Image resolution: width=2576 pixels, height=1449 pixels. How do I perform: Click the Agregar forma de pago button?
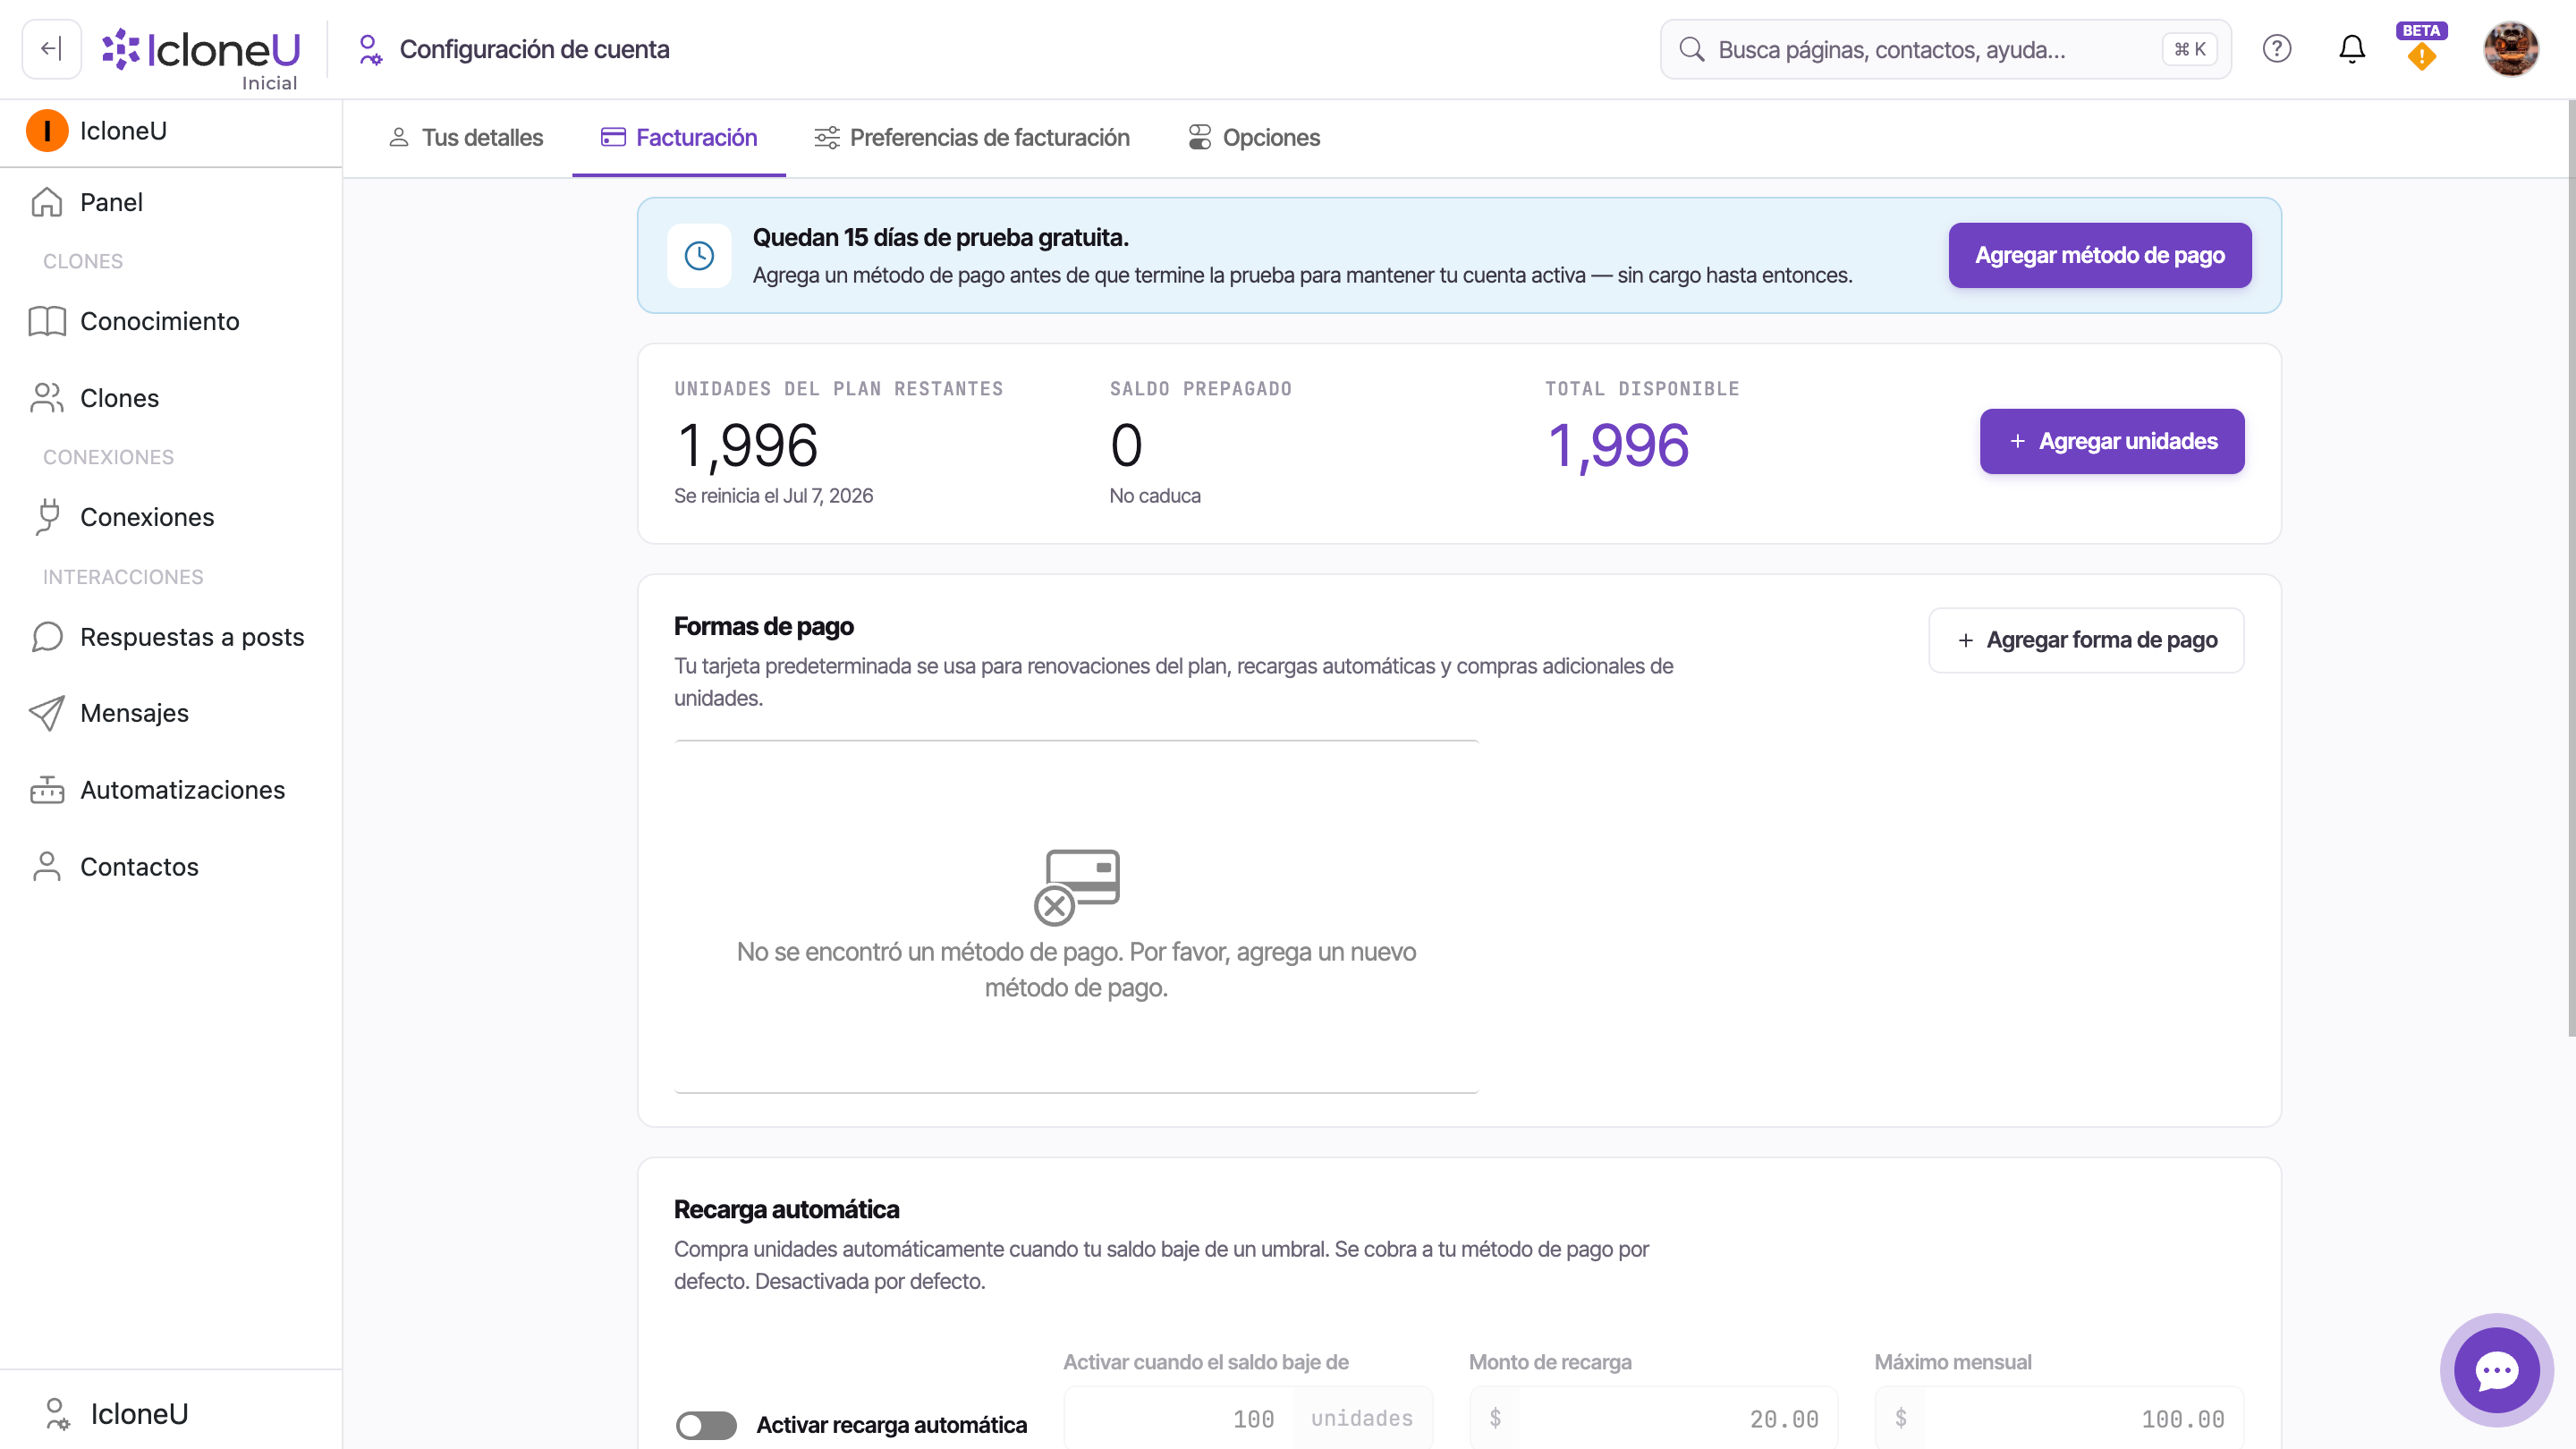[x=2086, y=640]
